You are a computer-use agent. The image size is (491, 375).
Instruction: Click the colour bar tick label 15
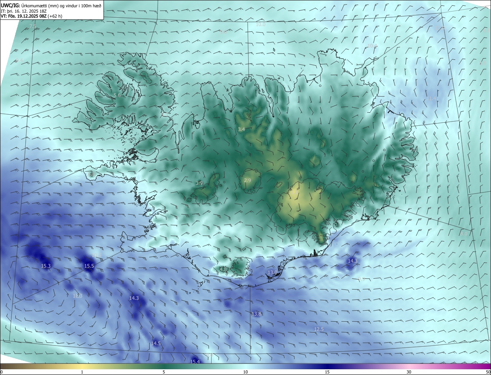pos(327,372)
